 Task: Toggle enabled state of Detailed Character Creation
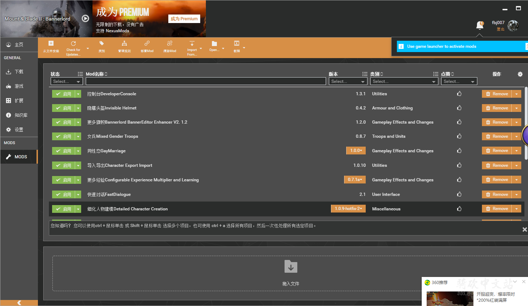pyautogui.click(x=63, y=209)
